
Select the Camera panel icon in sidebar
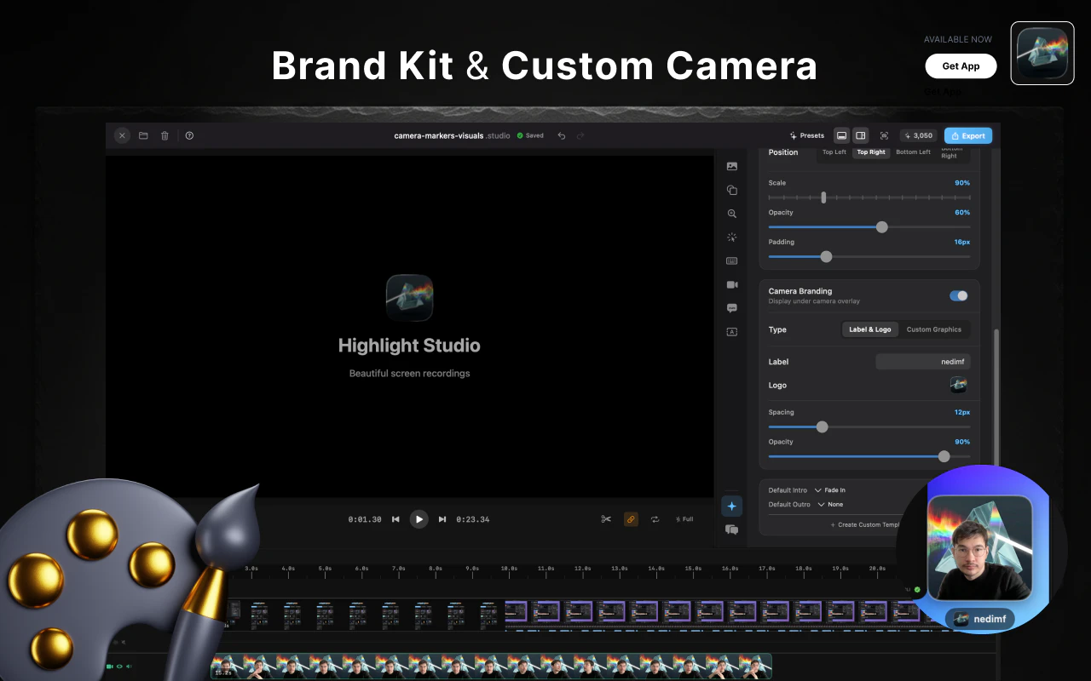tap(731, 284)
